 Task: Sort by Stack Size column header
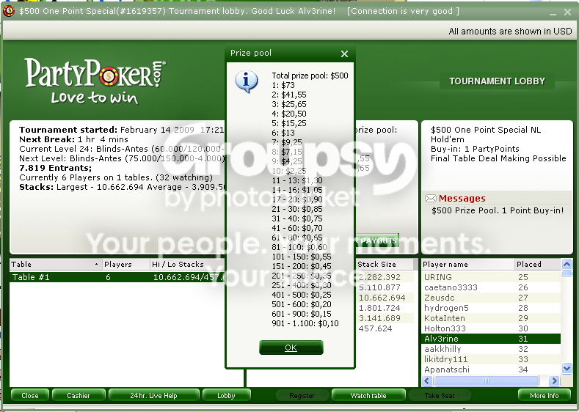coord(384,264)
